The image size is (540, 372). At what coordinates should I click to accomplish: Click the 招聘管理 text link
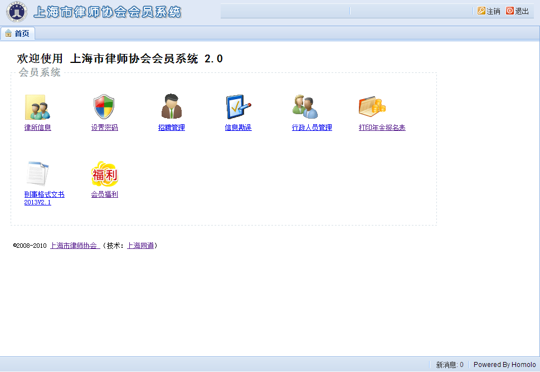click(172, 128)
